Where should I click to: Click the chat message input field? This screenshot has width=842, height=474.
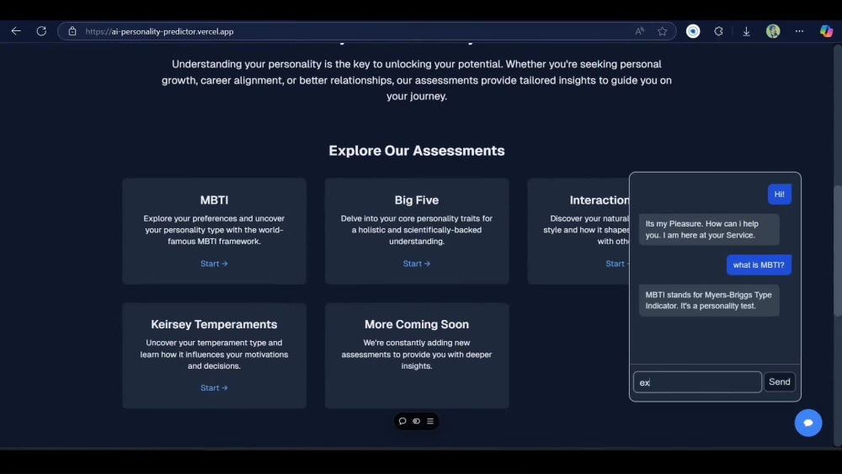click(x=697, y=382)
